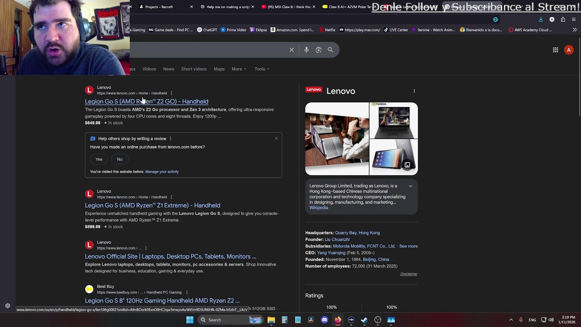Image resolution: width=581 pixels, height=327 pixels.
Task: Open the Firefox application hamburger menu
Action: click(574, 20)
